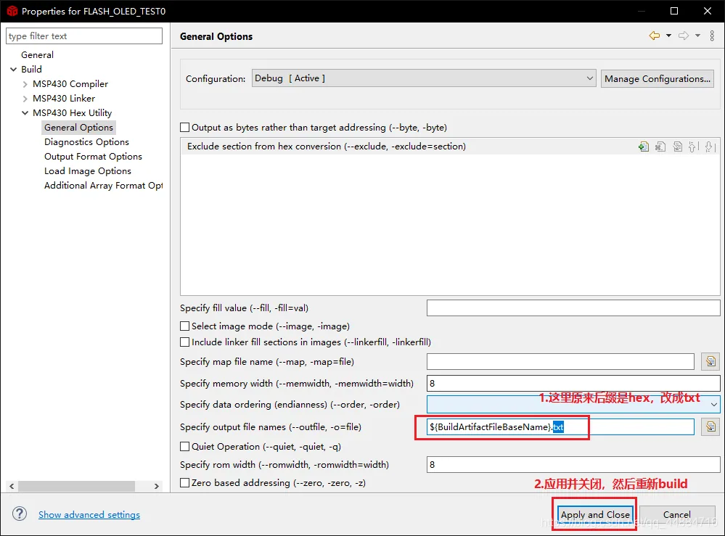Click the type filter text field
The width and height of the screenshot is (725, 536).
coord(84,36)
